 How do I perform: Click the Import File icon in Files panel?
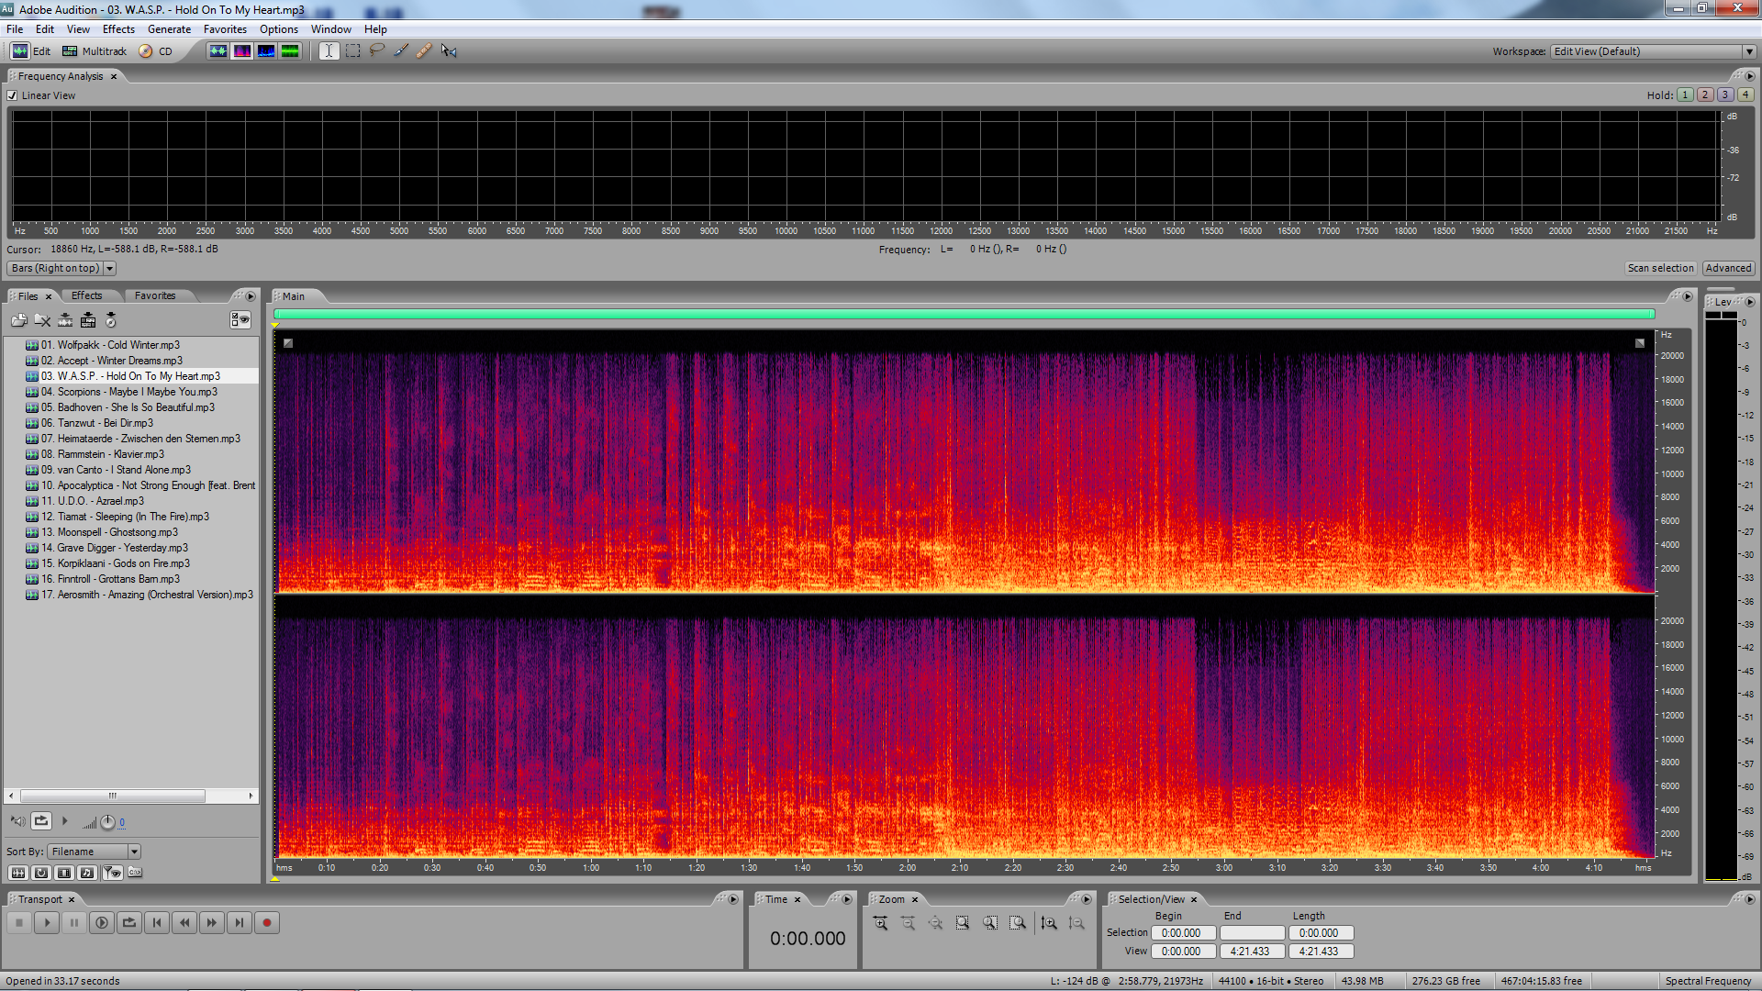pos(18,320)
